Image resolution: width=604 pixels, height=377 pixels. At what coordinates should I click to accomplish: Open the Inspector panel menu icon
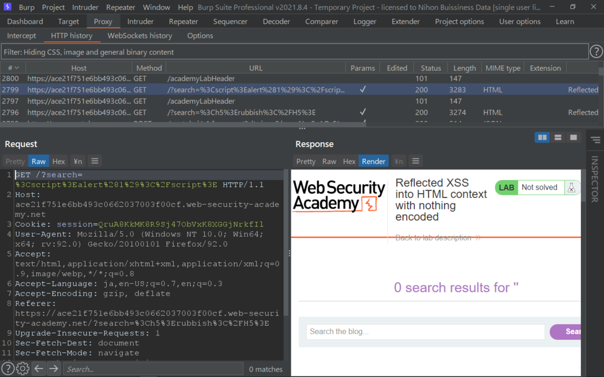(595, 140)
